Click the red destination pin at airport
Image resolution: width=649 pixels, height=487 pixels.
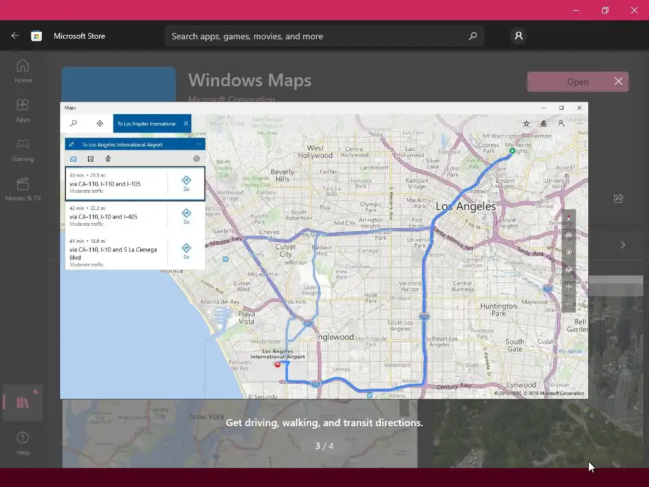[278, 365]
